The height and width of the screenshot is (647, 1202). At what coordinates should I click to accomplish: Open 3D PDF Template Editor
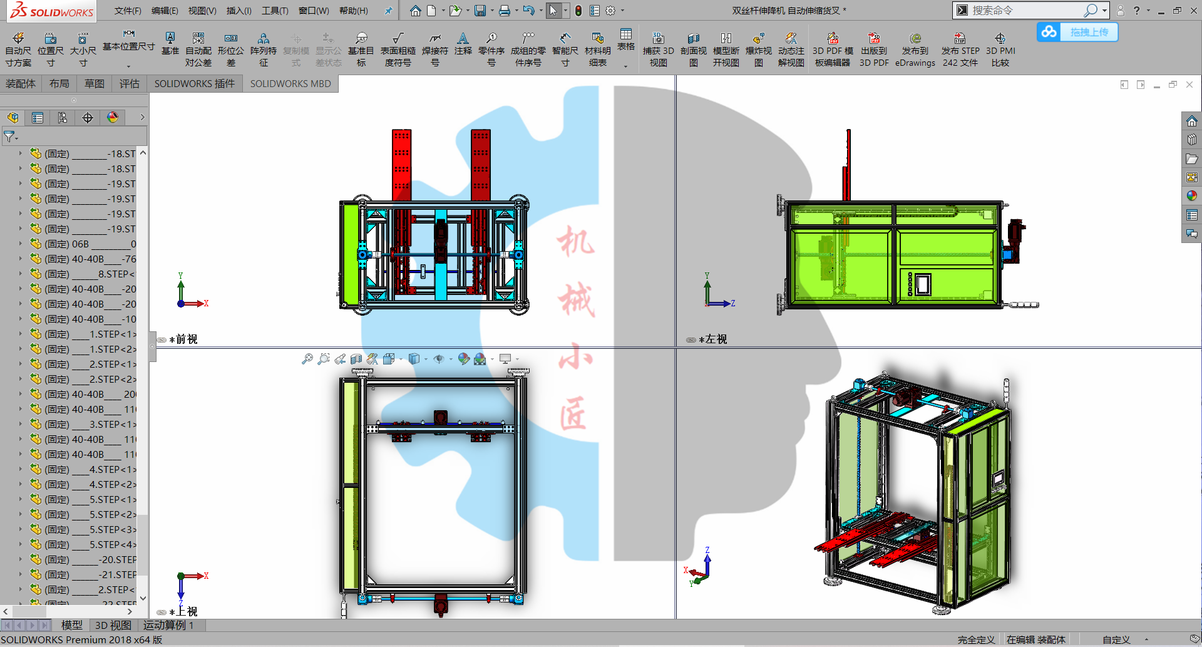pos(833,50)
